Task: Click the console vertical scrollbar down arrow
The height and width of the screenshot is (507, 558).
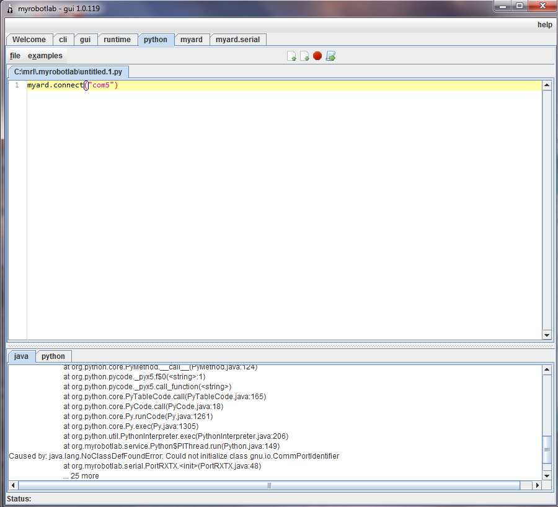Action: [547, 475]
